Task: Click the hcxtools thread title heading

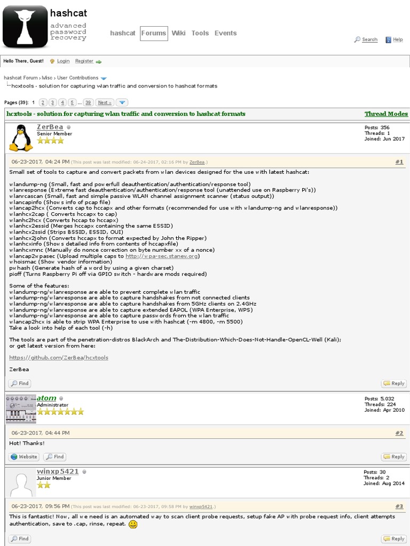Action: 126,114
